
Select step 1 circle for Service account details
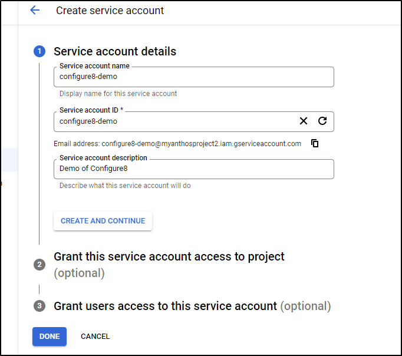(39, 51)
